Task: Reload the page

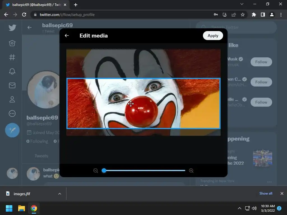Action: [24, 15]
